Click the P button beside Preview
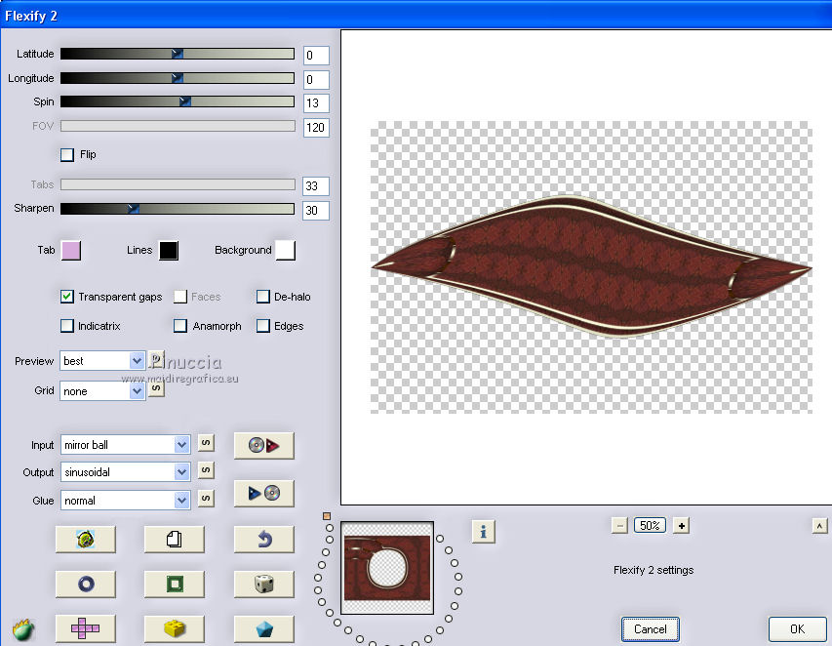 click(156, 359)
